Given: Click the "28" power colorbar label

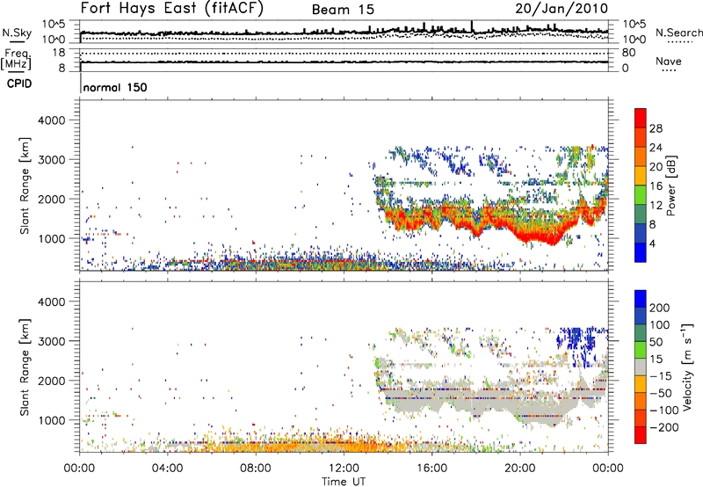Looking at the screenshot, I should (x=656, y=129).
